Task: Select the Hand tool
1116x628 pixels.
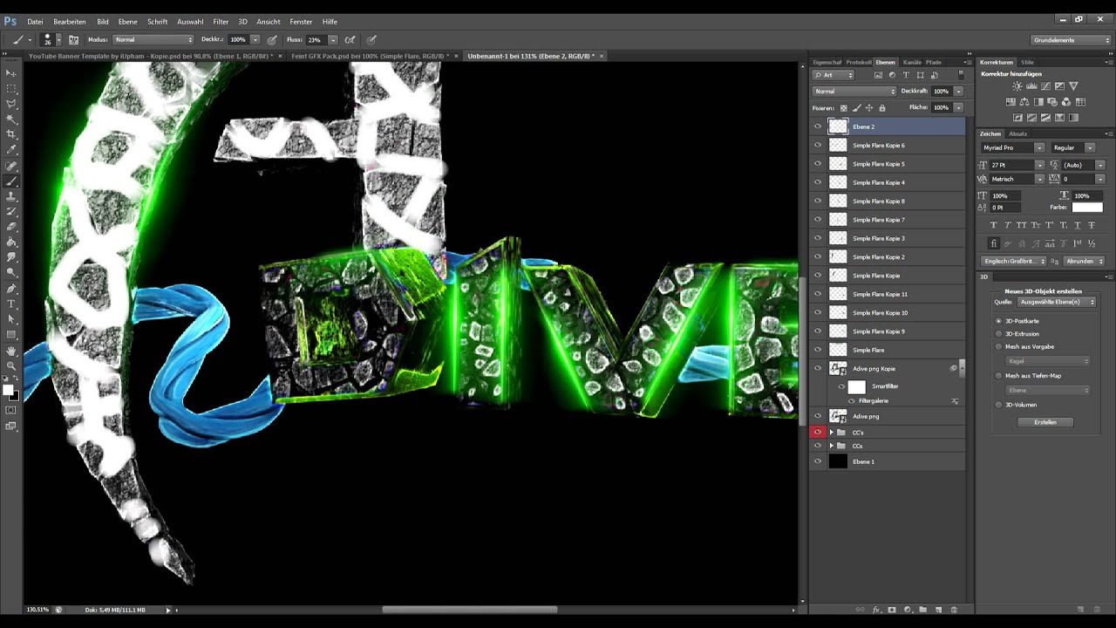Action: tap(11, 350)
